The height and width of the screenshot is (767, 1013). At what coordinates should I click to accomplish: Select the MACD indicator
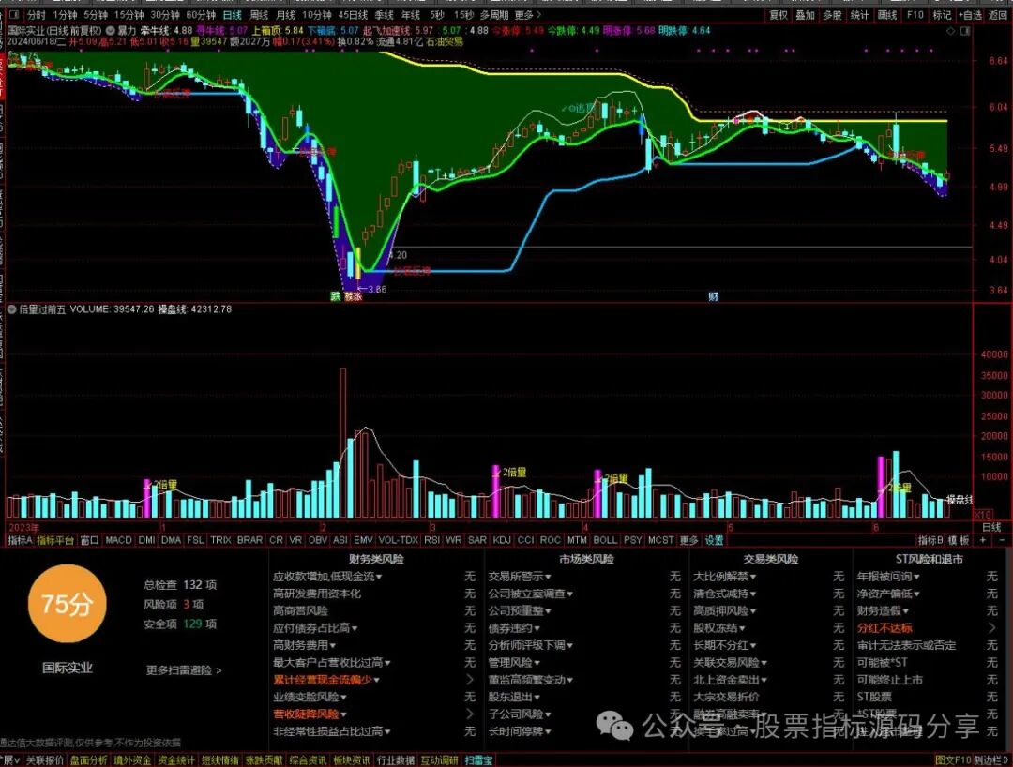click(x=119, y=540)
